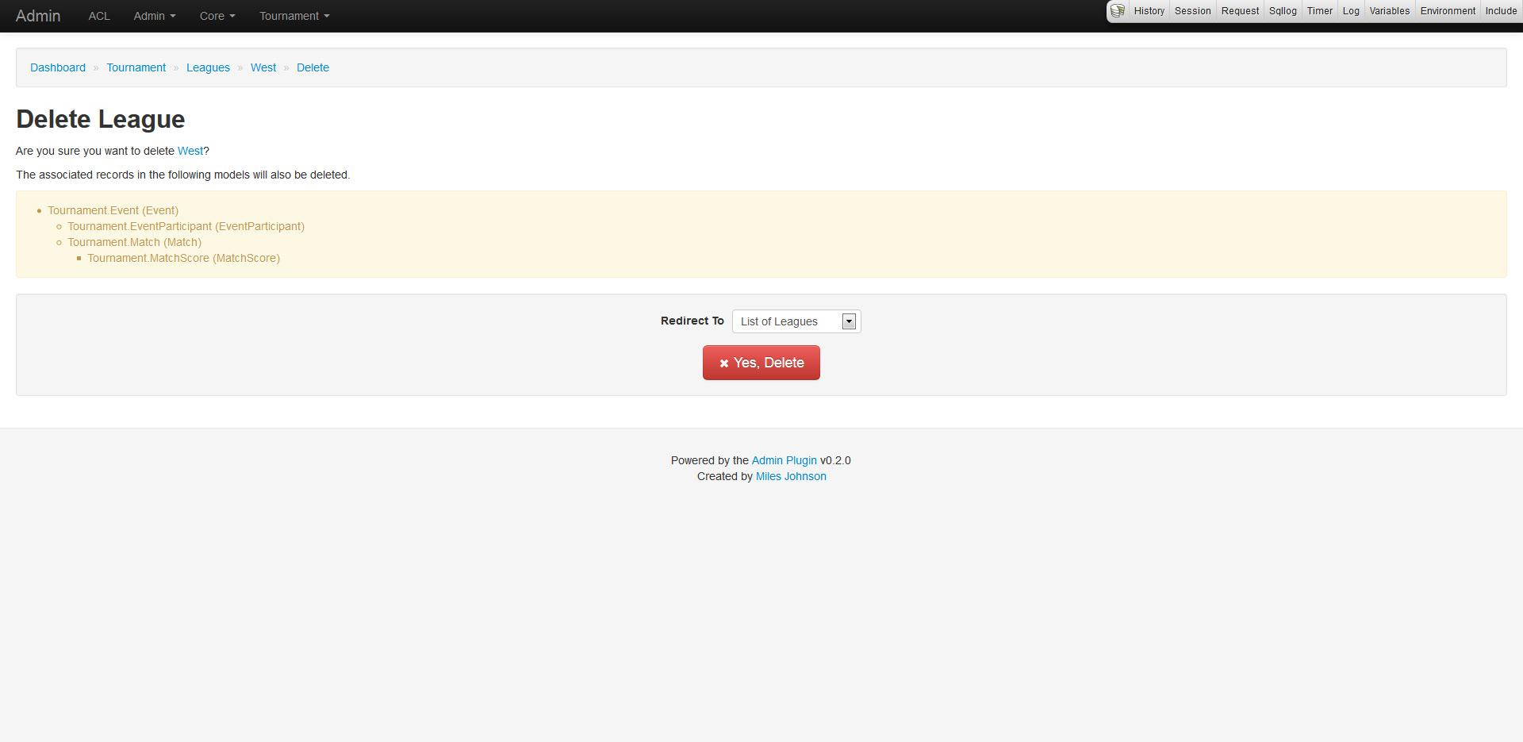
Task: Open the History debug panel
Action: pos(1149,11)
